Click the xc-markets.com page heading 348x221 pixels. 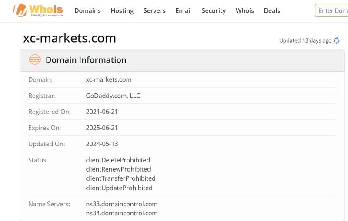click(70, 38)
